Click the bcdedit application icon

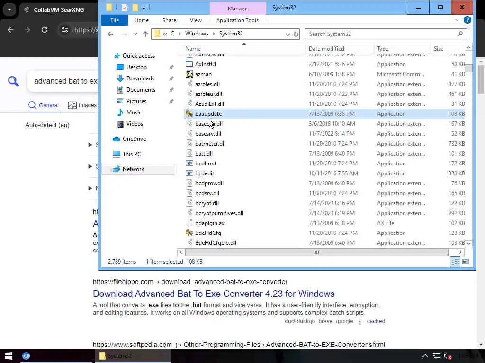pos(189,173)
